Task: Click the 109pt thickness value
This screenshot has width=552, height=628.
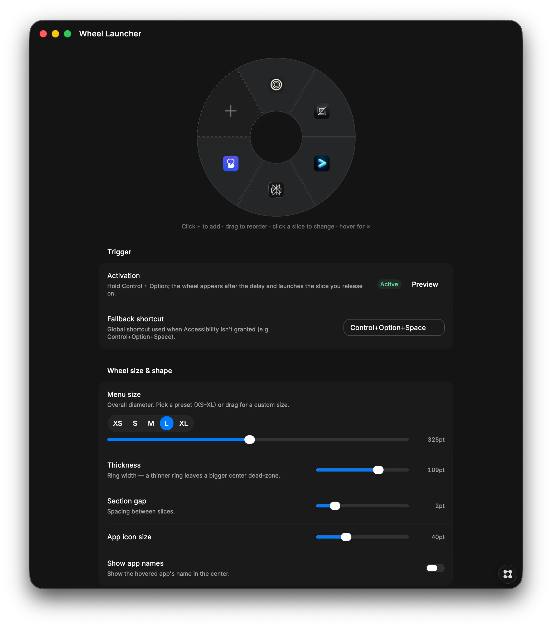Action: point(436,470)
